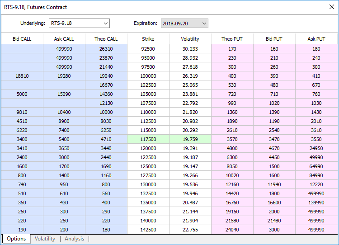
Task: Click Ask CALL value 15090
Action: (x=64, y=94)
